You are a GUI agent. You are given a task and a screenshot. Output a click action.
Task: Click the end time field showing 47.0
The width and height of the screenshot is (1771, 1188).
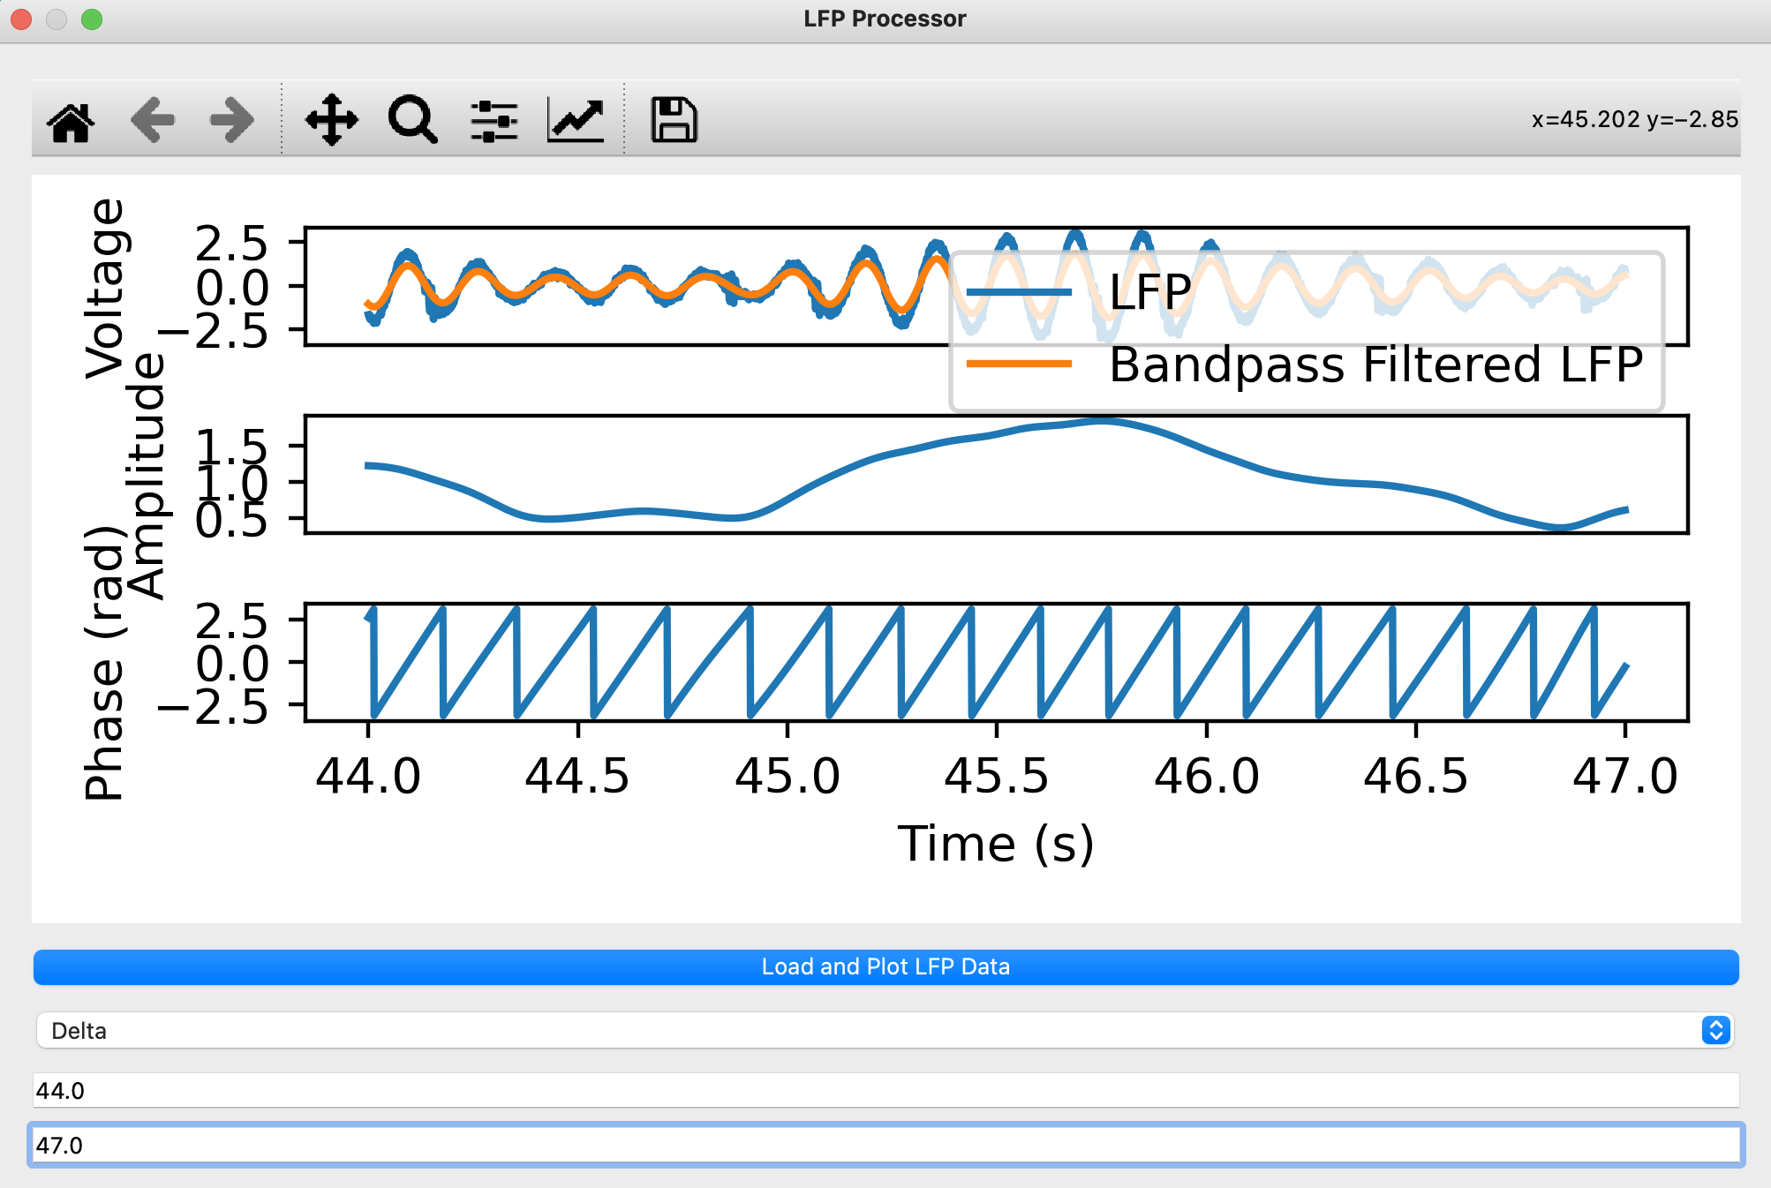coord(883,1145)
